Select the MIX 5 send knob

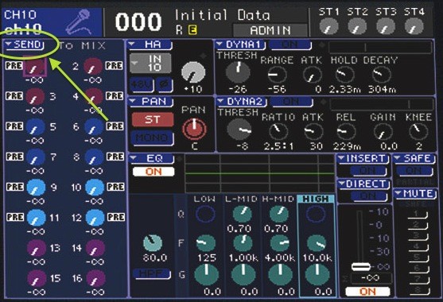(x=36, y=127)
